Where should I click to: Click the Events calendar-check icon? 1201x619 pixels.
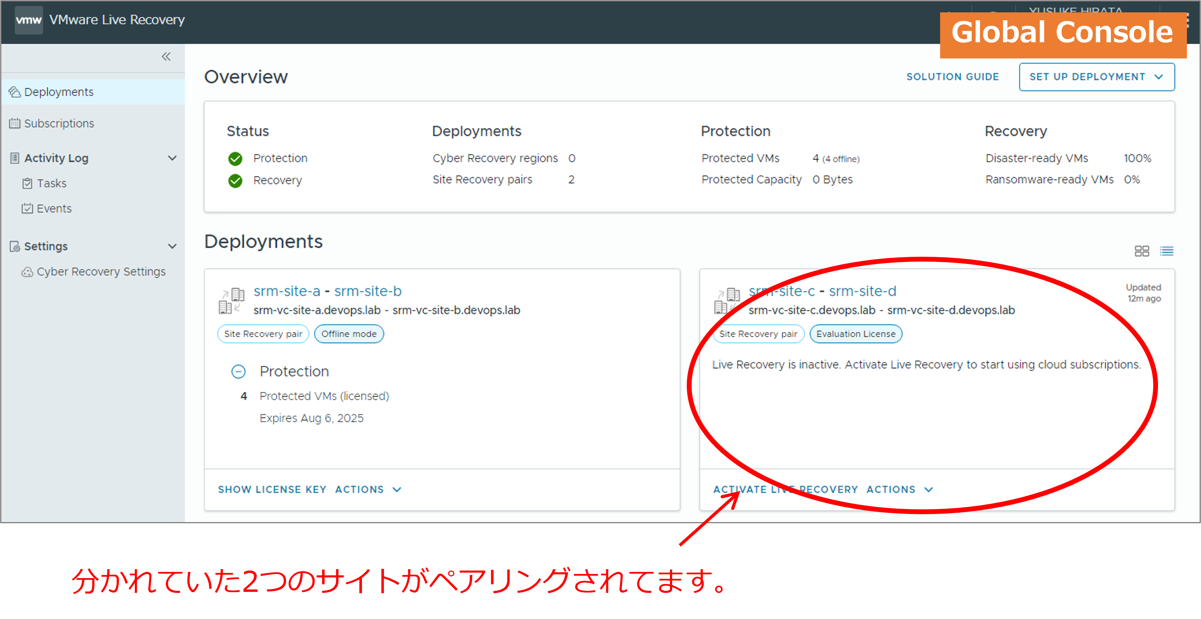tap(27, 208)
